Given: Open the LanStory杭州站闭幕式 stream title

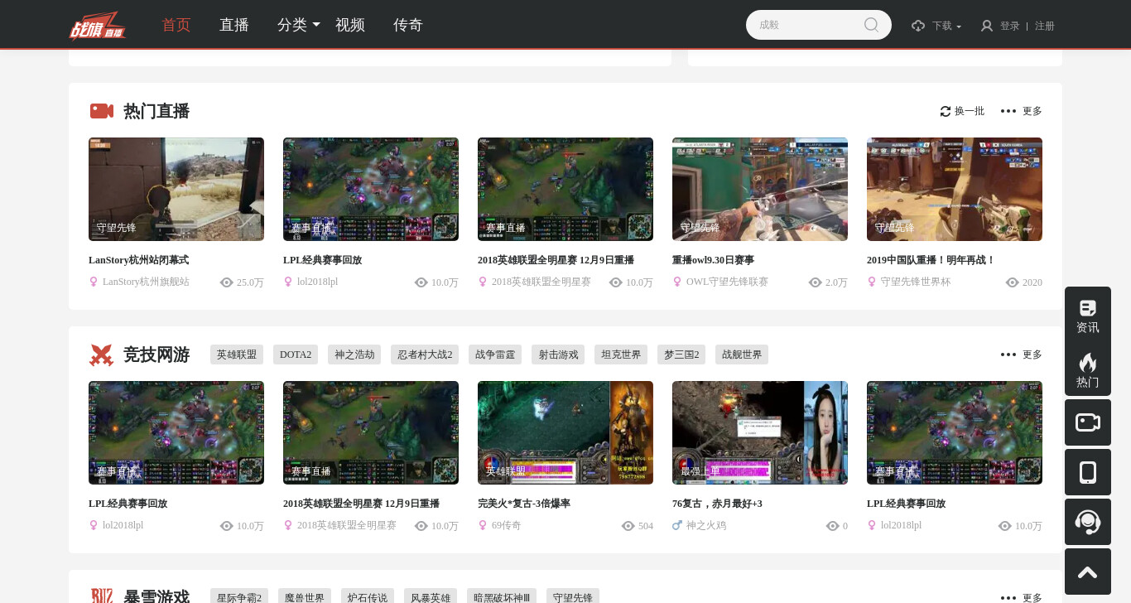Looking at the screenshot, I should 139,260.
